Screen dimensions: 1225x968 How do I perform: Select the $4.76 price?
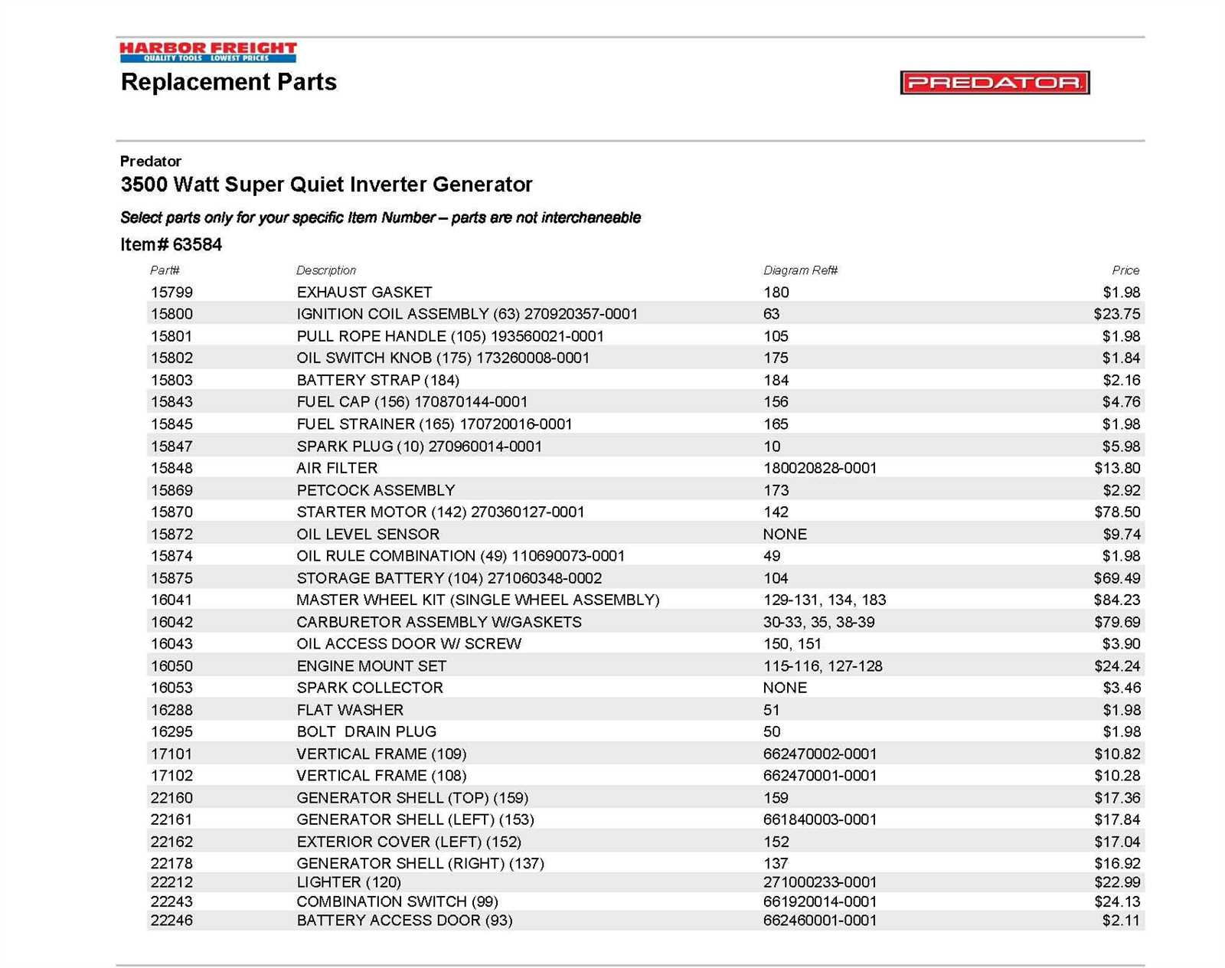(1122, 402)
